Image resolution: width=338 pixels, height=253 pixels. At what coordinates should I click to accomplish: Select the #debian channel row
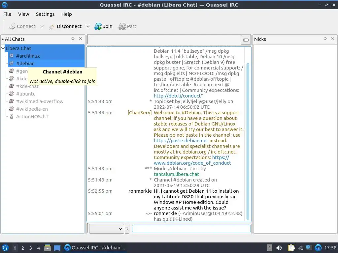(46, 64)
